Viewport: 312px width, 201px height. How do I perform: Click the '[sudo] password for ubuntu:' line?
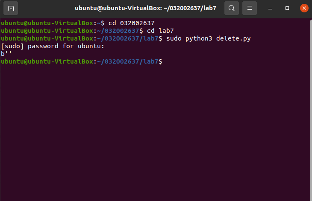point(53,46)
